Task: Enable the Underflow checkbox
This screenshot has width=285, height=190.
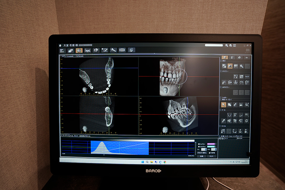Action: click(x=199, y=147)
